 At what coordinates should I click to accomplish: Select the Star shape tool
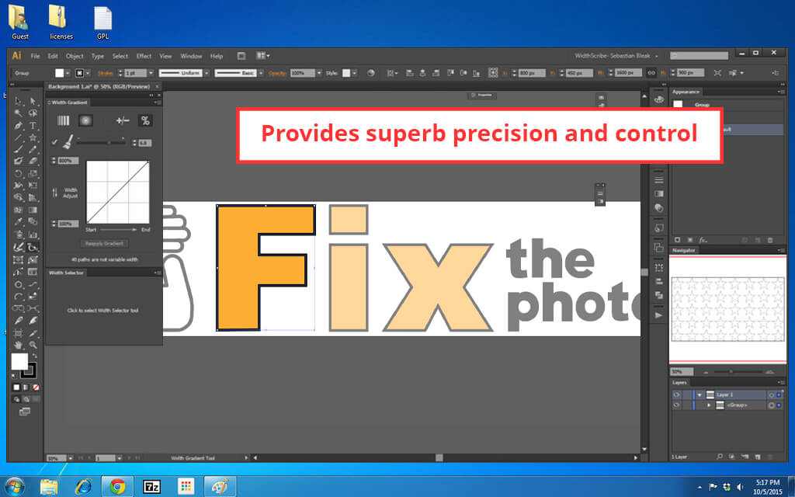33,137
